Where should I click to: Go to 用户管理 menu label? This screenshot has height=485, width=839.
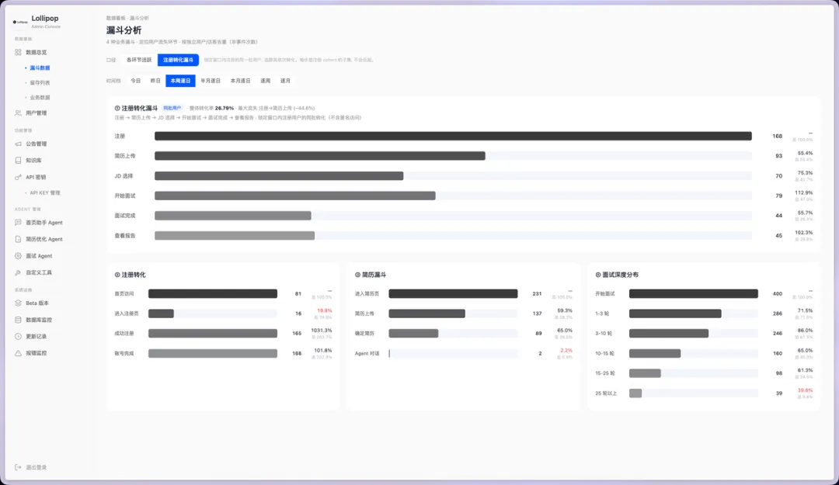point(37,113)
